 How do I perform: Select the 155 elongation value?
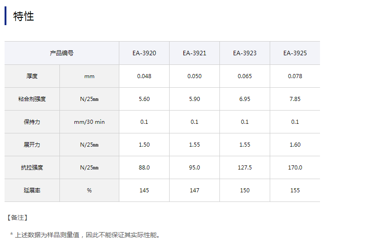click(x=295, y=190)
